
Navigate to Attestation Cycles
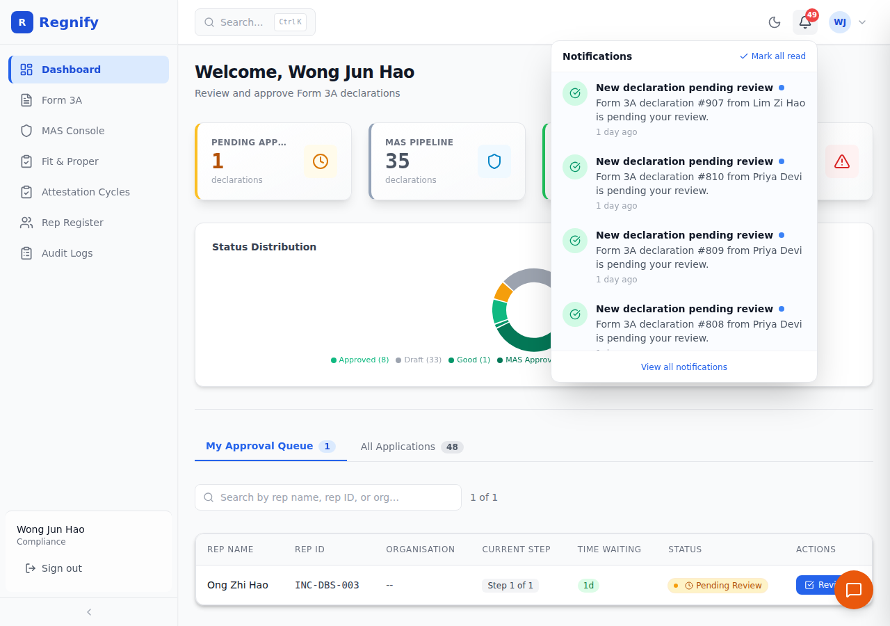coord(89,192)
